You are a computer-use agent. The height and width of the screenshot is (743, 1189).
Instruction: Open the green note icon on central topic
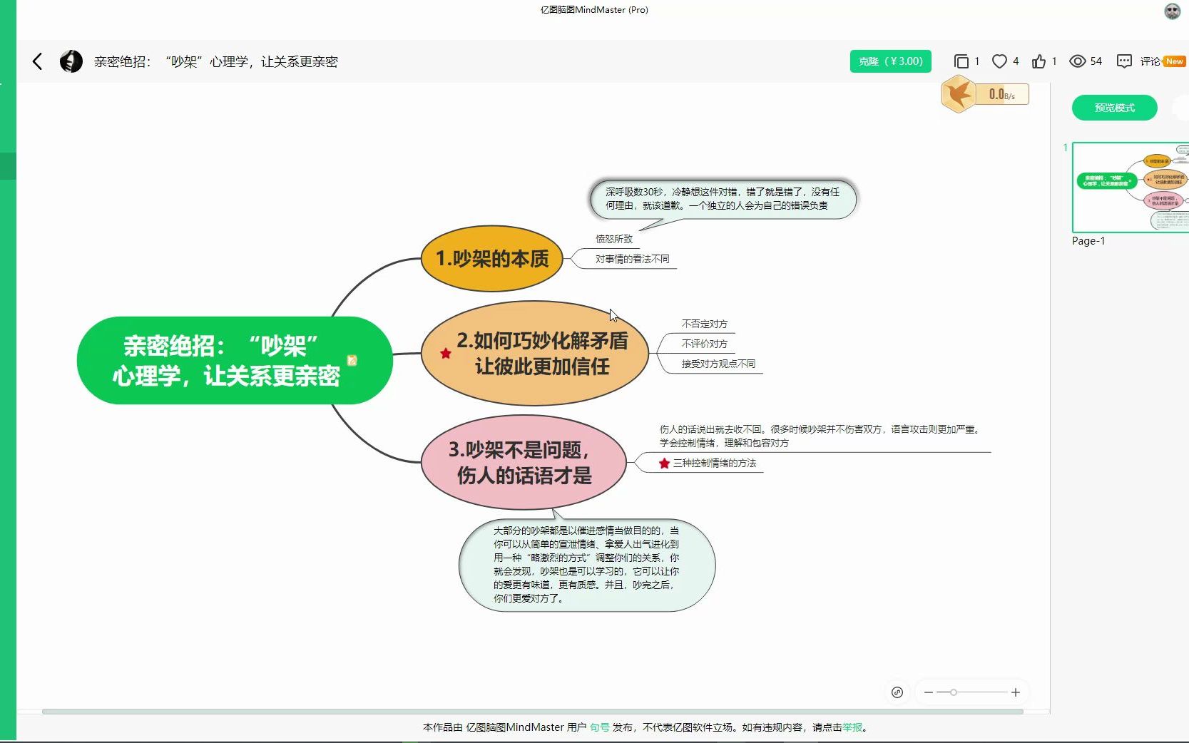(x=352, y=362)
